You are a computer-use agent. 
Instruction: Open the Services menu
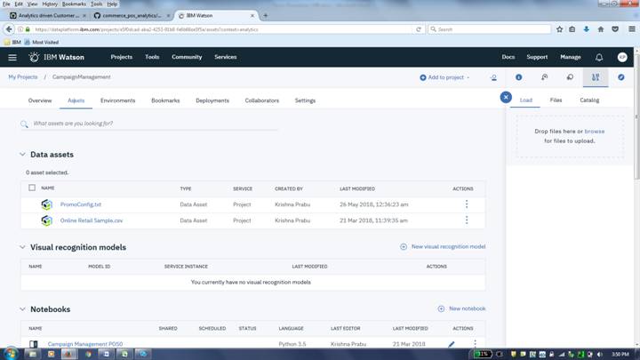pyautogui.click(x=225, y=57)
